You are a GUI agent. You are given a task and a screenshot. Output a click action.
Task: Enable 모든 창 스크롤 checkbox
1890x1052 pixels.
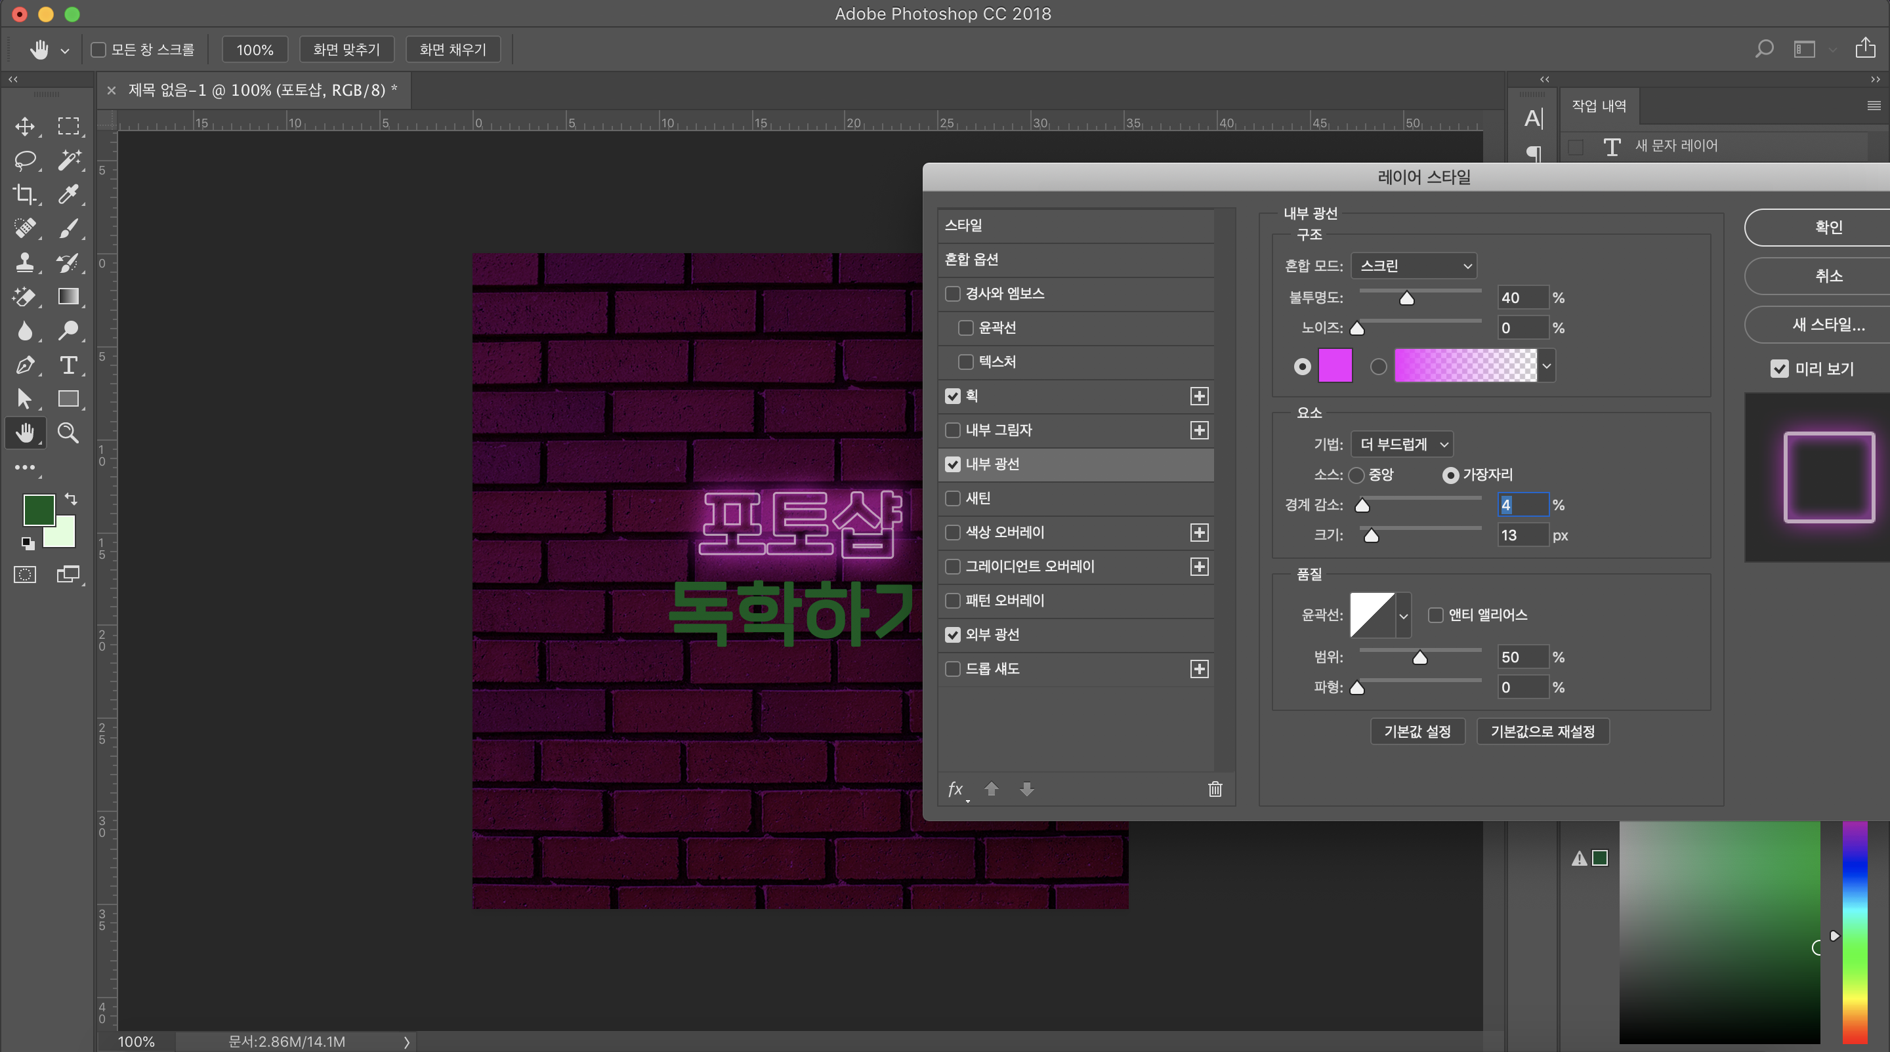point(98,50)
